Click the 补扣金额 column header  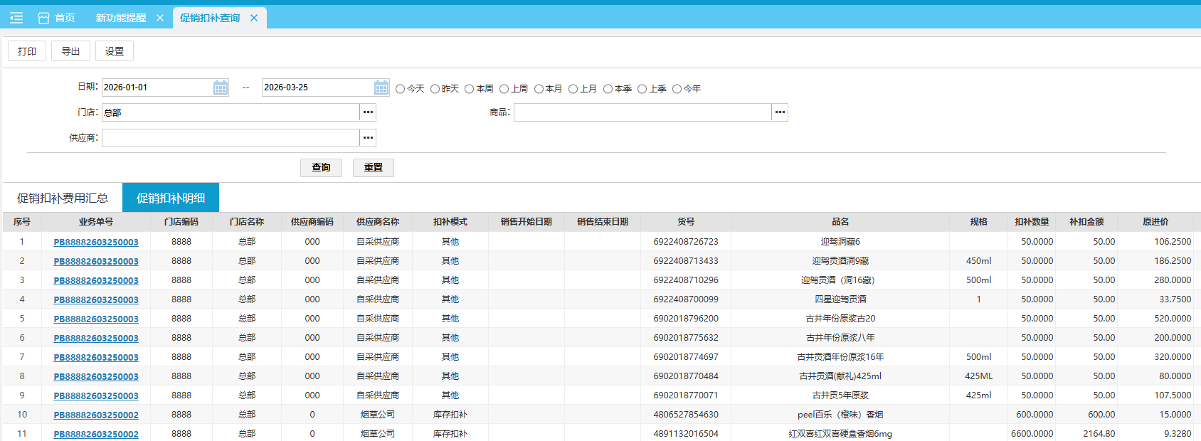(1086, 222)
